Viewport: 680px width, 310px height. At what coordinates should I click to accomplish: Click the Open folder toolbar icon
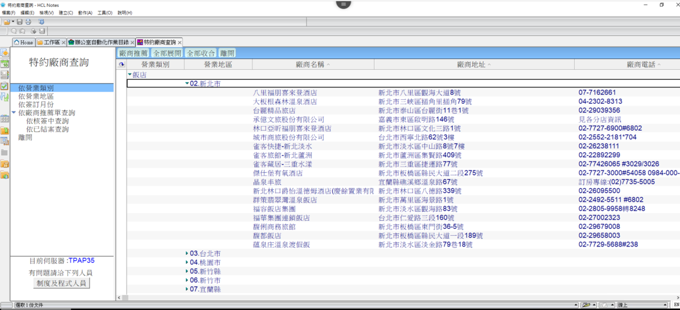tap(6, 22)
